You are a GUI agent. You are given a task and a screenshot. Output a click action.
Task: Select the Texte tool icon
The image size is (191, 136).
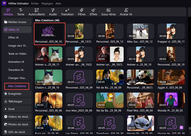point(21,10)
